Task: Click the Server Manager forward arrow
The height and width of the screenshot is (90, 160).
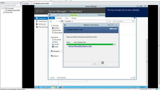Action: (x=41, y=11)
